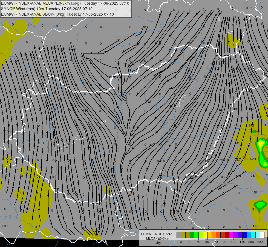Select the magenta legend swatch

tap(231, 235)
